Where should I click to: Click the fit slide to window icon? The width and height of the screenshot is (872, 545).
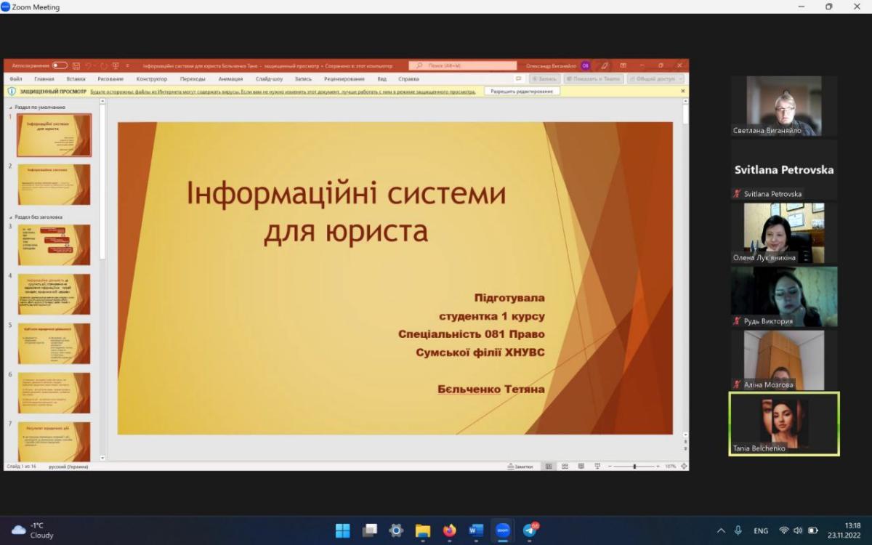point(684,467)
